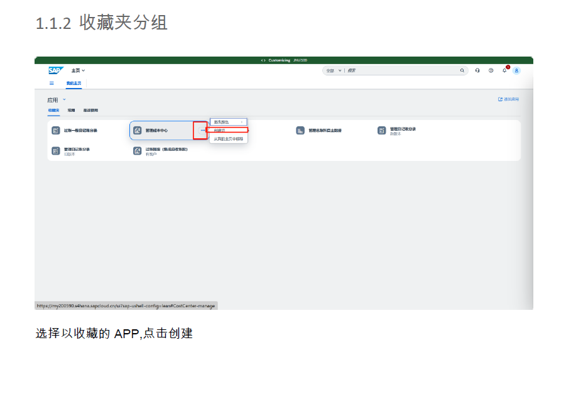Click the 添加应用 link
This screenshot has height=406, width=571.
pyautogui.click(x=509, y=99)
